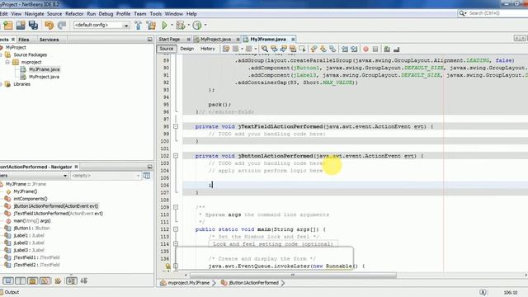528x297 pixels.
Task: Click the Build Project hammer icon
Action: (x=138, y=26)
